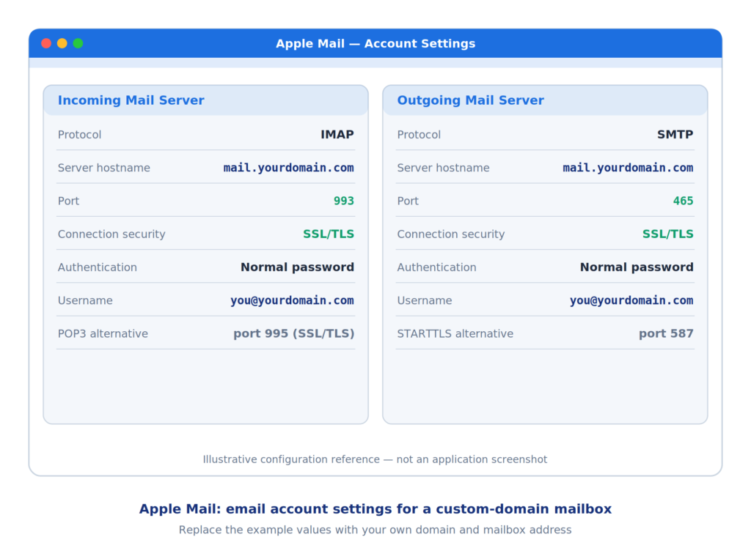751x548 pixels.
Task: Select the outgoing username you@yourdomain.com
Action: coord(631,300)
